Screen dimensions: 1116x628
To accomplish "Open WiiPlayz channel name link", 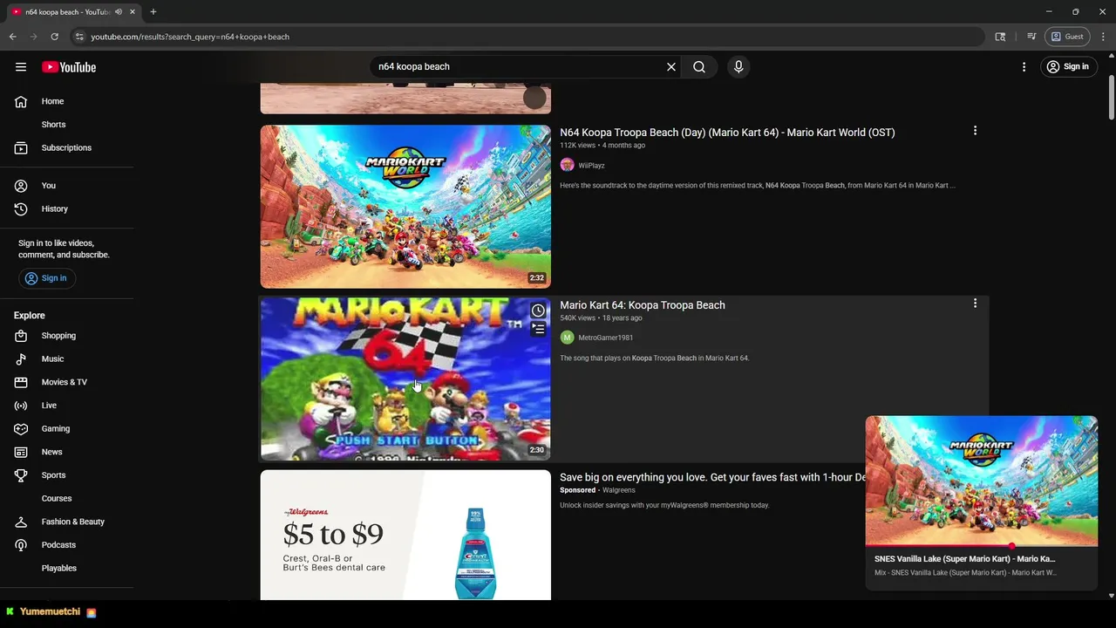I will (591, 166).
